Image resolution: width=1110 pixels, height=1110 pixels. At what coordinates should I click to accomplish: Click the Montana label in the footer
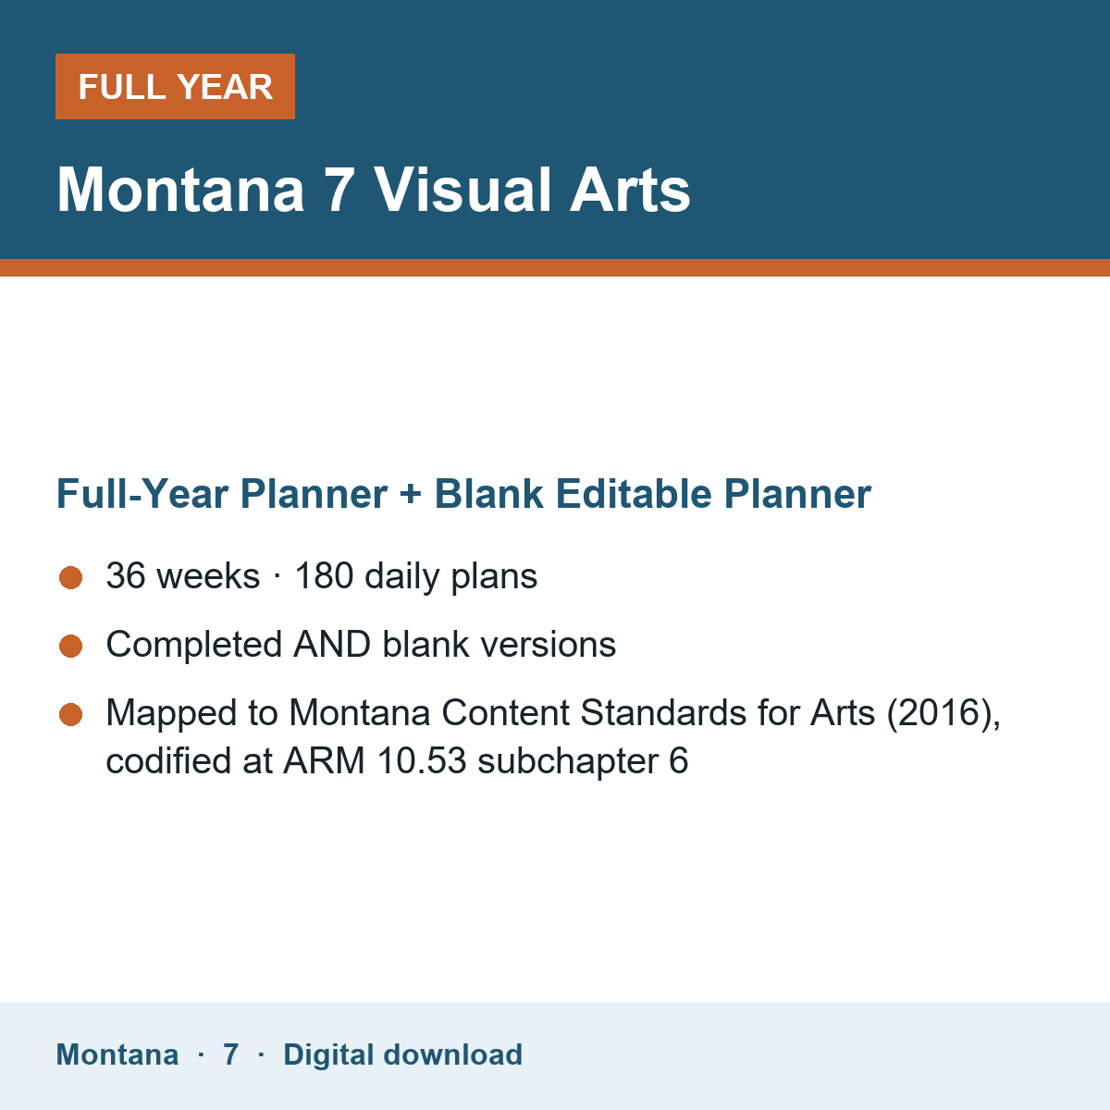(117, 1054)
